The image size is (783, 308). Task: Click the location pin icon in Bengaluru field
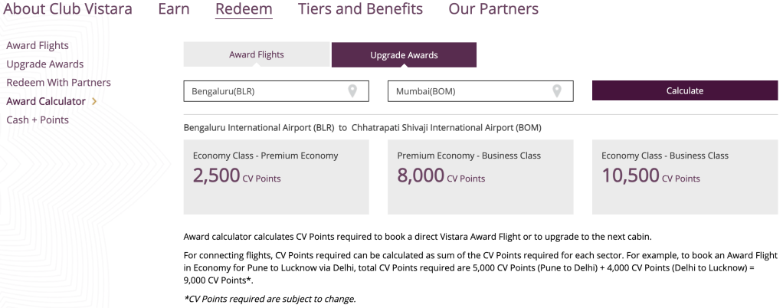[352, 91]
